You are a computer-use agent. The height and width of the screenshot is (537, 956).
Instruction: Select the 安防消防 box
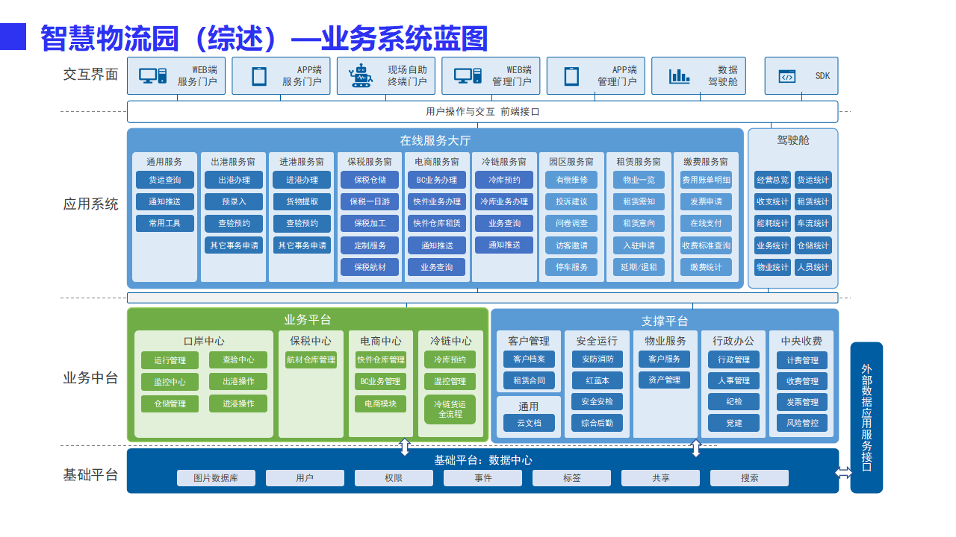[x=597, y=359]
